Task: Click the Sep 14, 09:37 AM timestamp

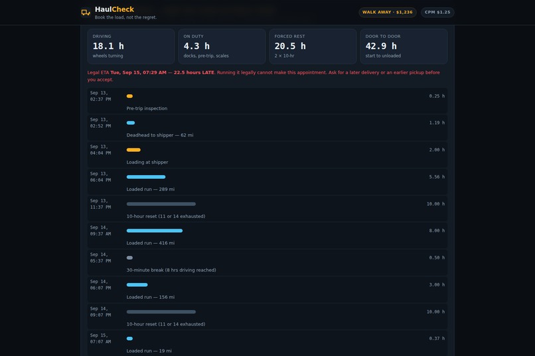Action: (x=101, y=231)
